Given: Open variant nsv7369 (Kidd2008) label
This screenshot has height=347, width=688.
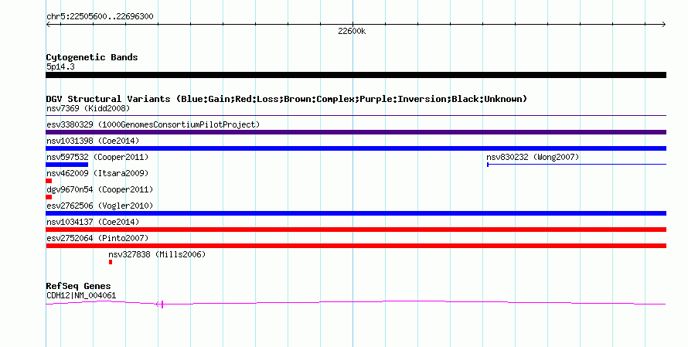Looking at the screenshot, I should 88,108.
